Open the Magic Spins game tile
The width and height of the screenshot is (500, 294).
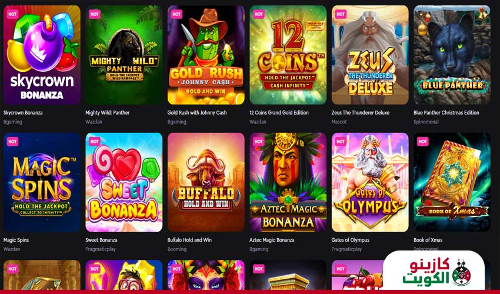[x=42, y=182]
